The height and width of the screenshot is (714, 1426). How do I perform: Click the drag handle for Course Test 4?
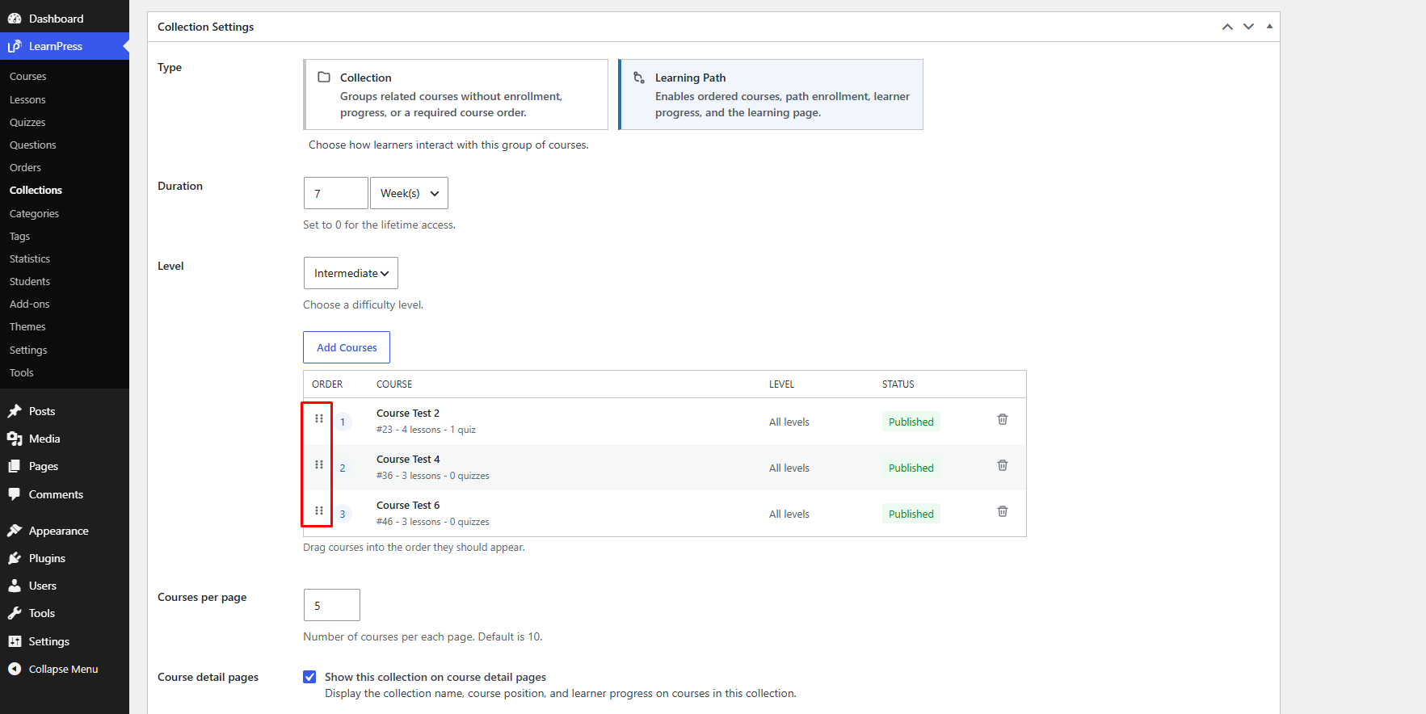point(319,464)
